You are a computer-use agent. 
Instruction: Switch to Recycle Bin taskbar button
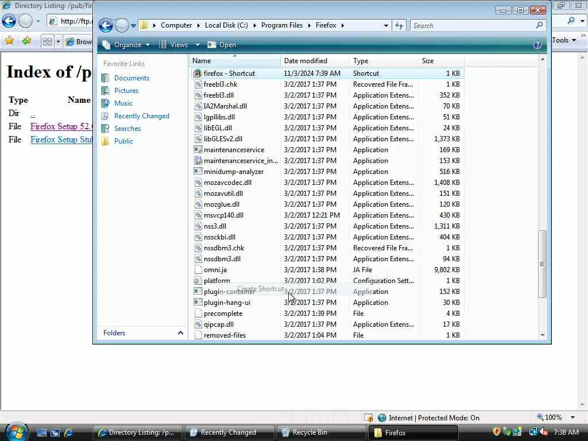coord(322,432)
